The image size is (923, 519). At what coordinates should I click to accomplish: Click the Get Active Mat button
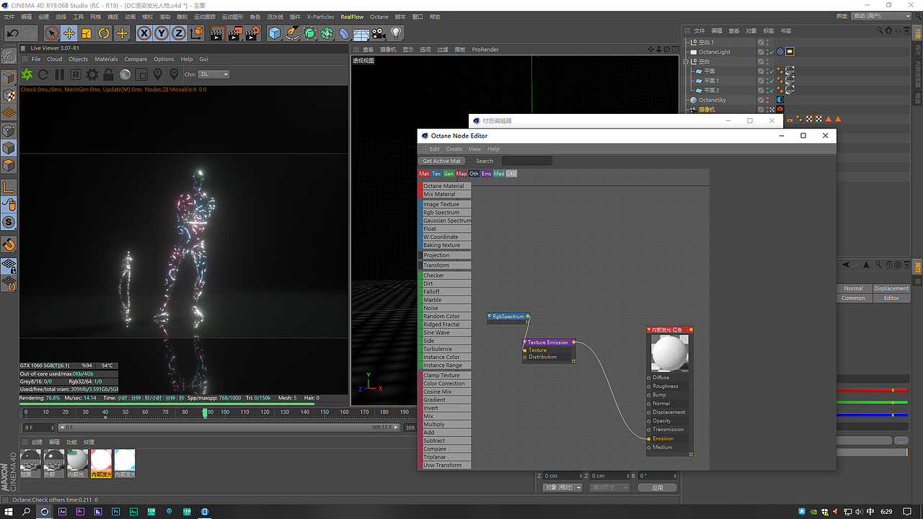pos(442,161)
